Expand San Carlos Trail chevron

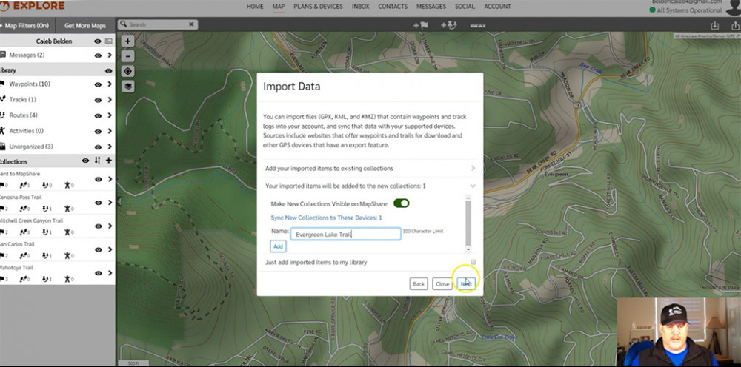click(110, 249)
